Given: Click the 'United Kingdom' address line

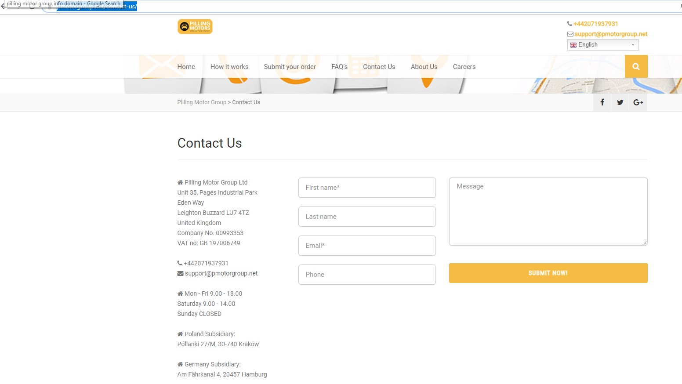Looking at the screenshot, I should [x=199, y=223].
